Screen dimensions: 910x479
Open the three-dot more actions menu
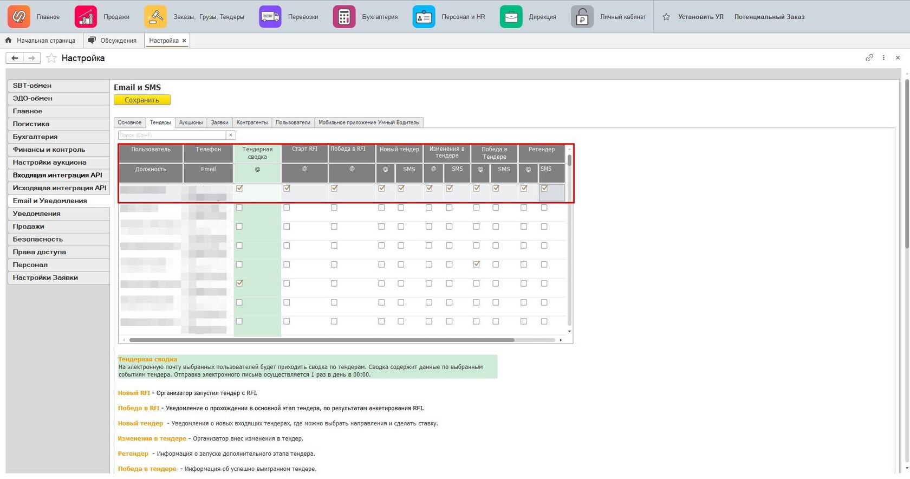pos(883,57)
